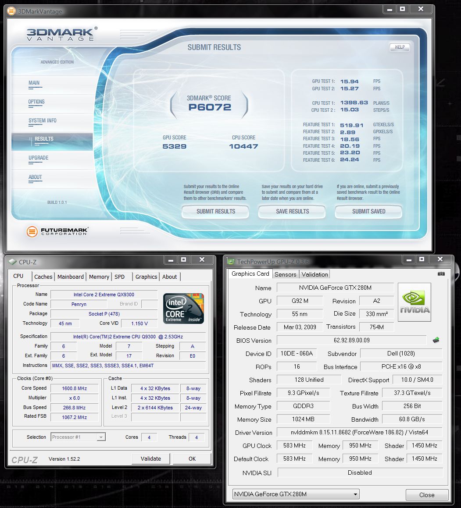This screenshot has width=461, height=508.
Task: Click Validate in CPU-Z
Action: click(x=151, y=459)
